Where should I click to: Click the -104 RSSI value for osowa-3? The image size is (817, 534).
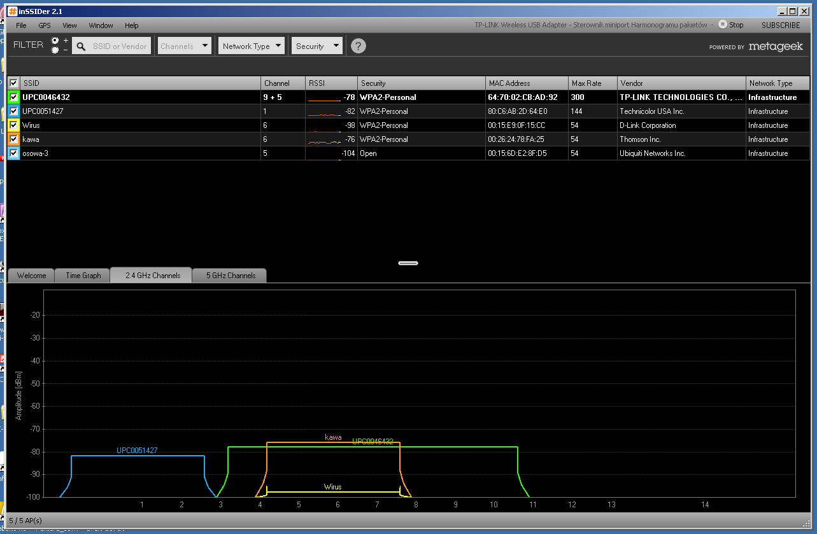click(348, 153)
